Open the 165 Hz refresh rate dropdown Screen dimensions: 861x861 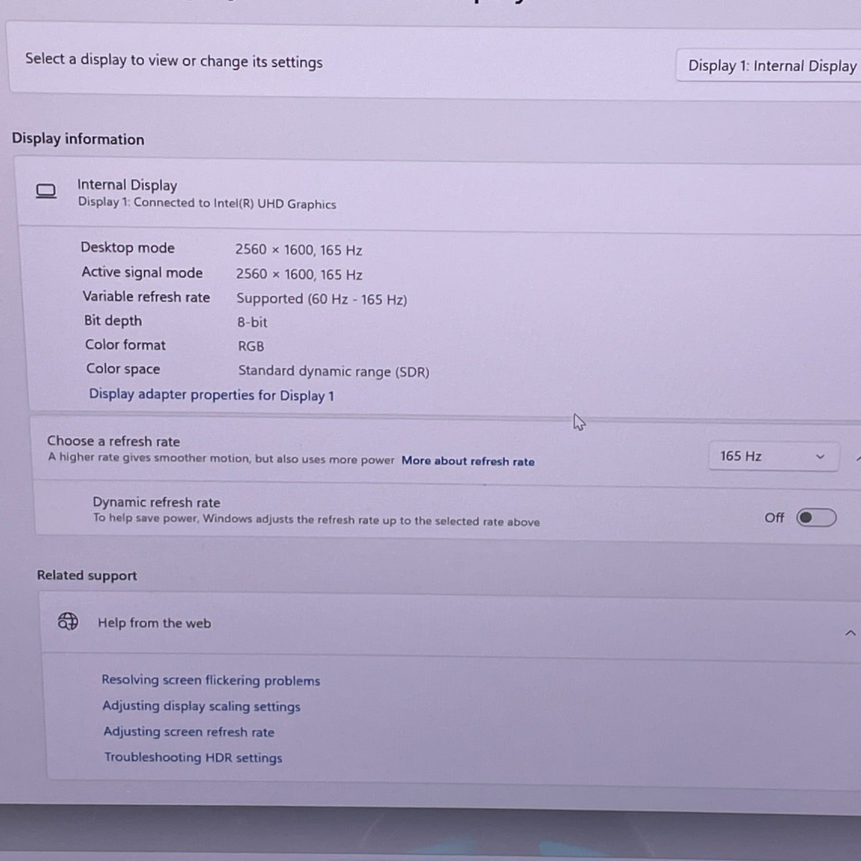(773, 456)
